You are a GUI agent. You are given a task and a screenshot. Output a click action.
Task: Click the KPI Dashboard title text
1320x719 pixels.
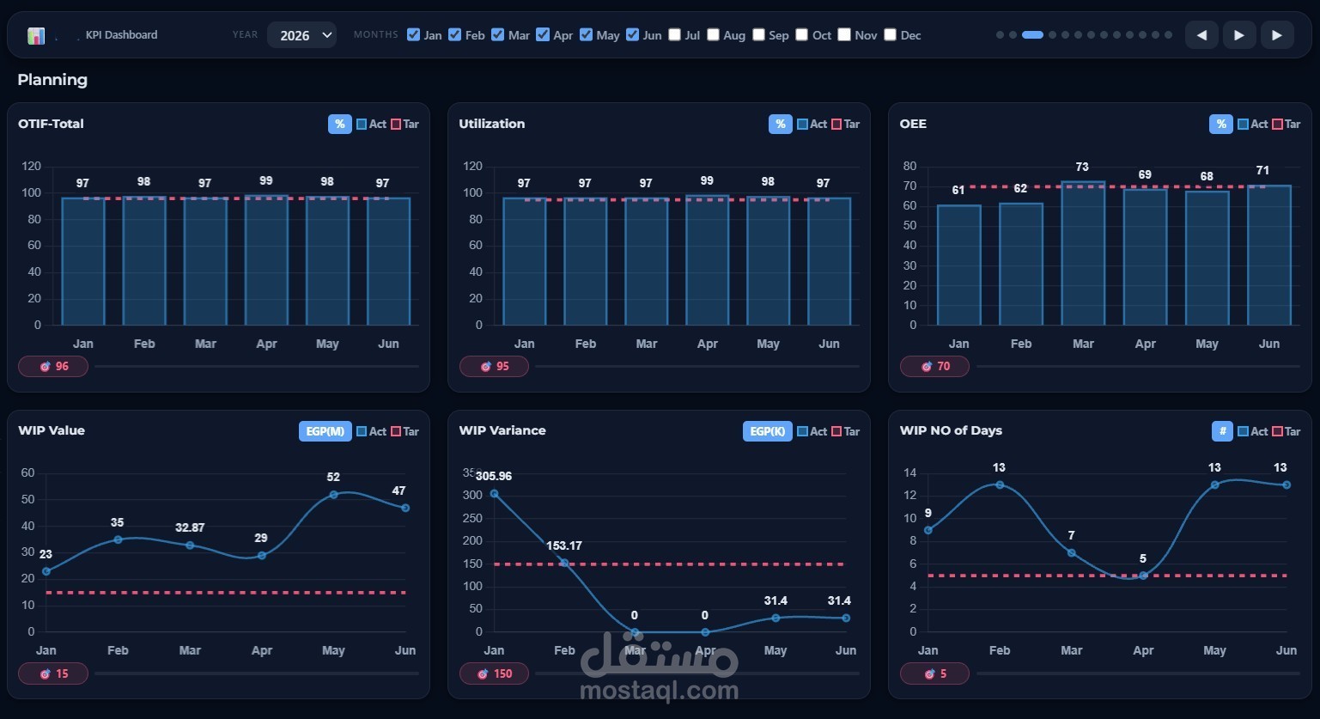[x=122, y=35]
